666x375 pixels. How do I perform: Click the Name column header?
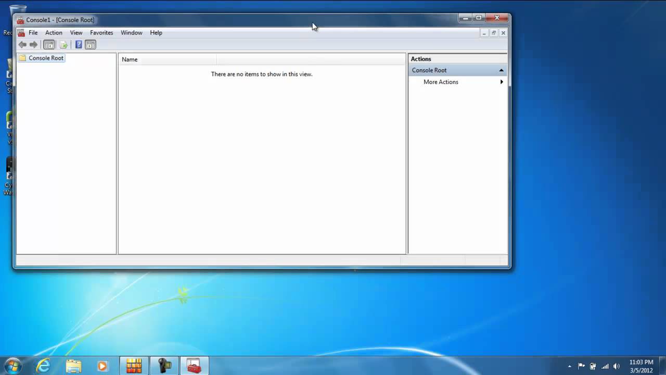[130, 59]
